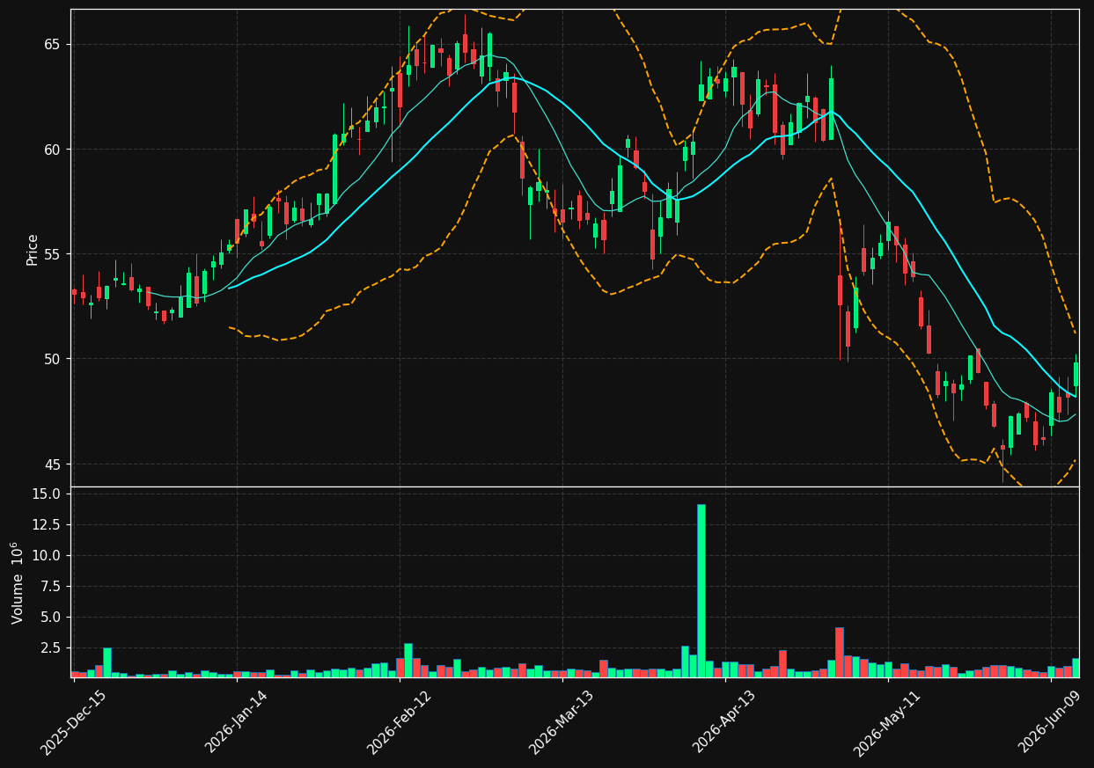Click the 50 price axis label
Screen dimensions: 1094x768
tap(53, 359)
